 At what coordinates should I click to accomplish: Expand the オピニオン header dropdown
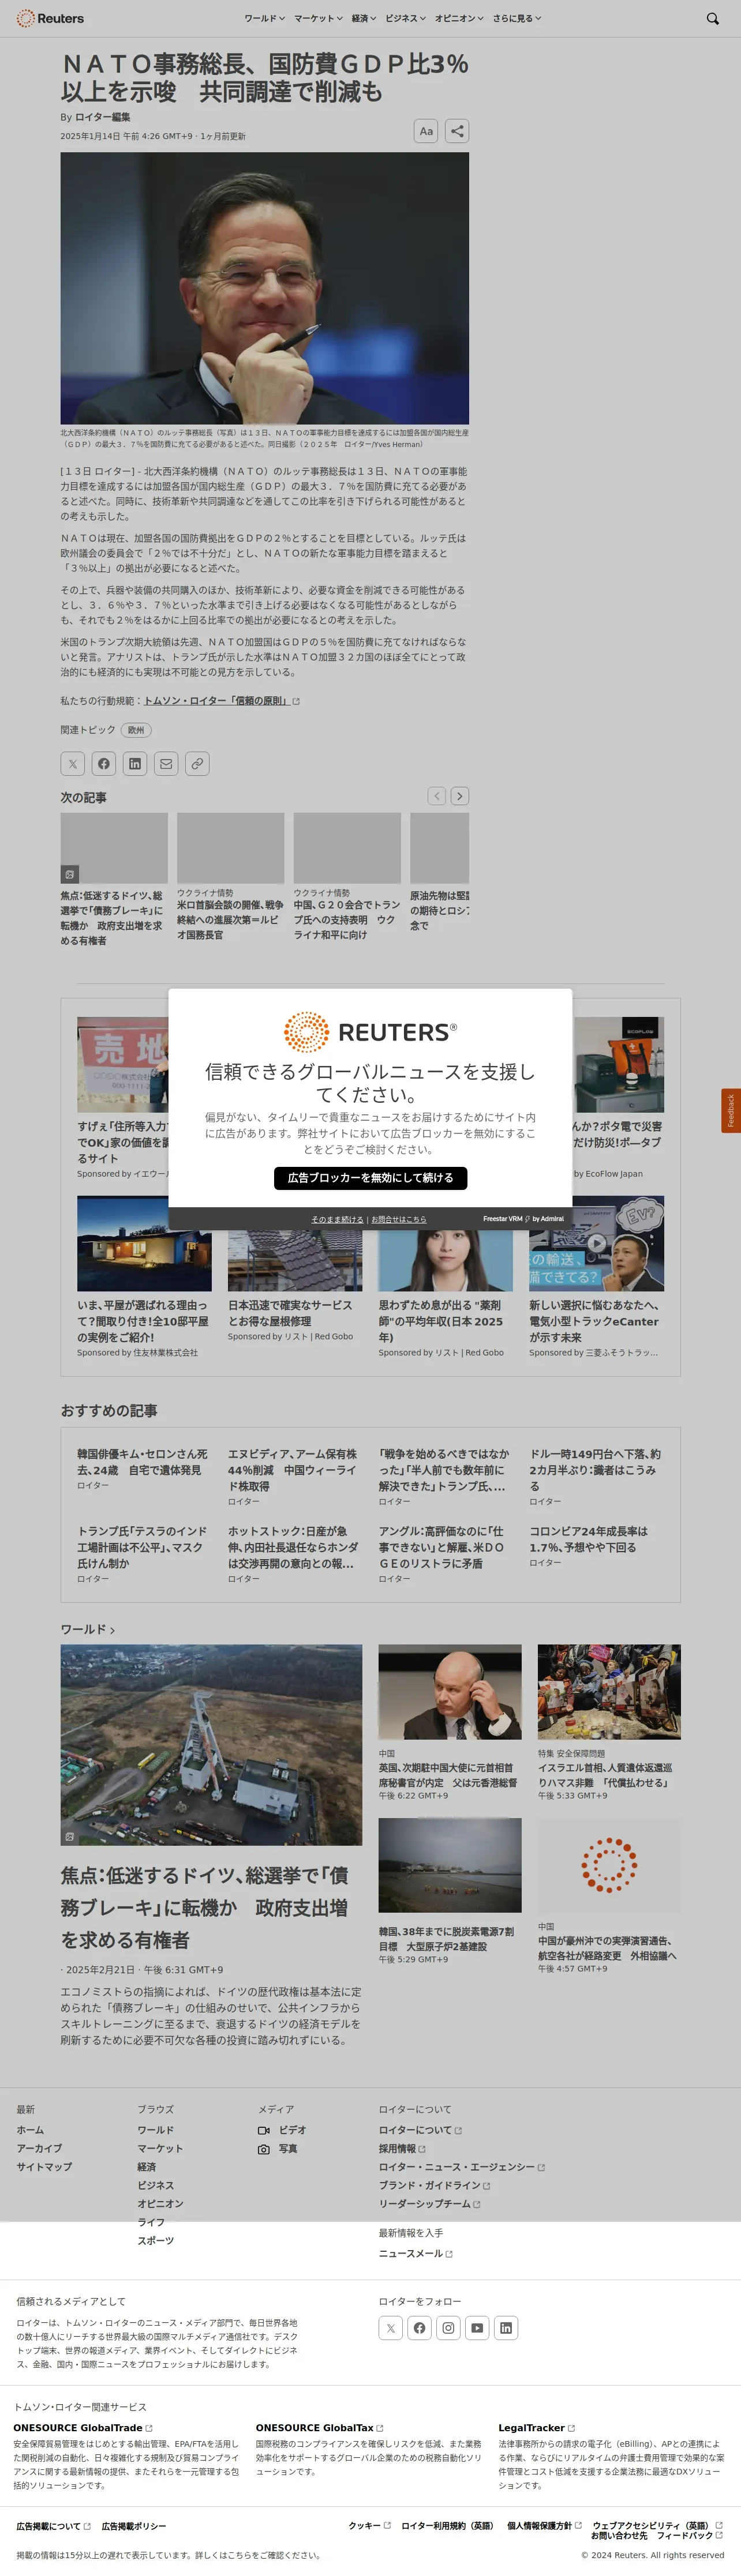(x=459, y=18)
